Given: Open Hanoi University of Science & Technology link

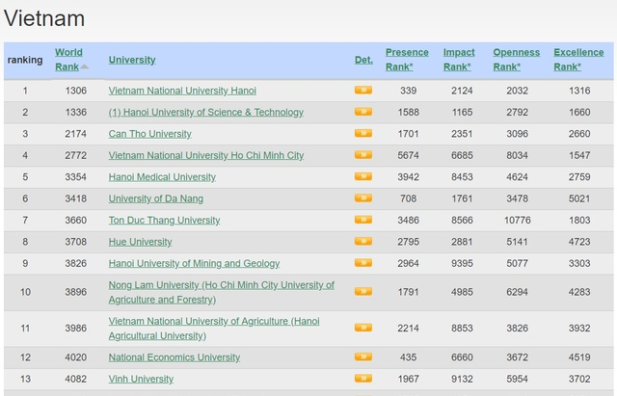Looking at the screenshot, I should tap(205, 113).
